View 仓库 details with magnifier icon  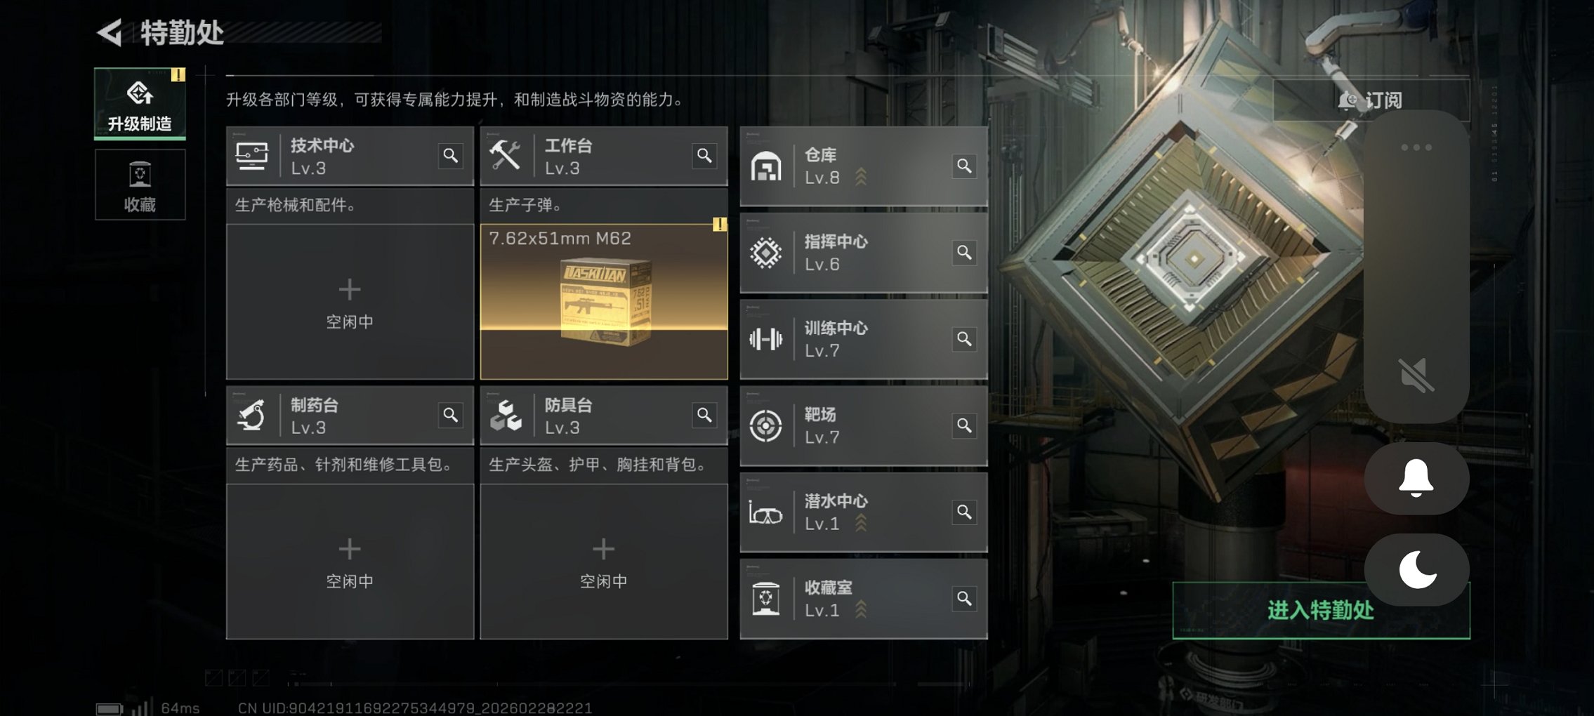(964, 166)
